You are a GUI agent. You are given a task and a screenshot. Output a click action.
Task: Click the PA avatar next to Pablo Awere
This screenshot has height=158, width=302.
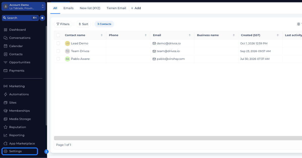(67, 59)
